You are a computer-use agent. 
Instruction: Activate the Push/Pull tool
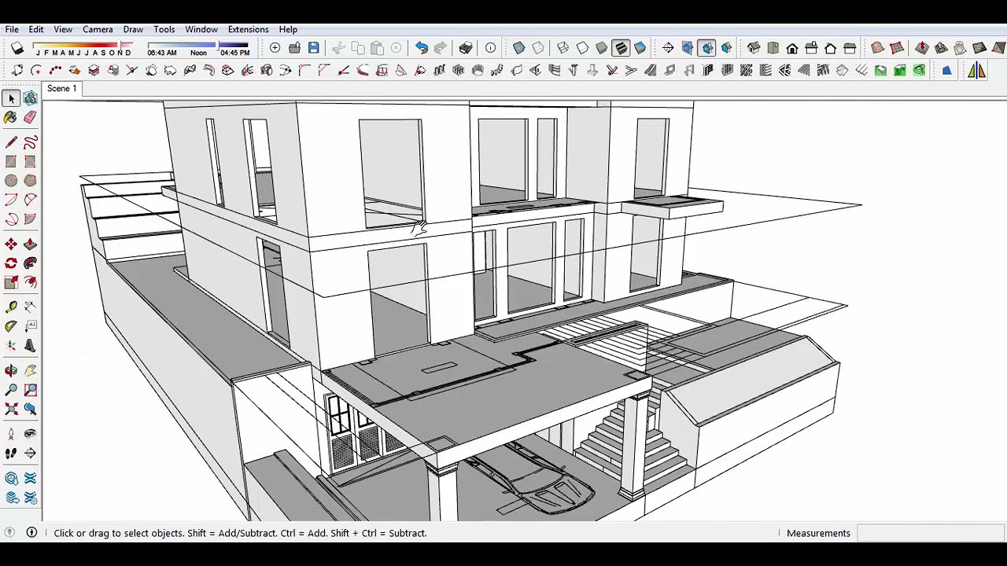tap(30, 244)
